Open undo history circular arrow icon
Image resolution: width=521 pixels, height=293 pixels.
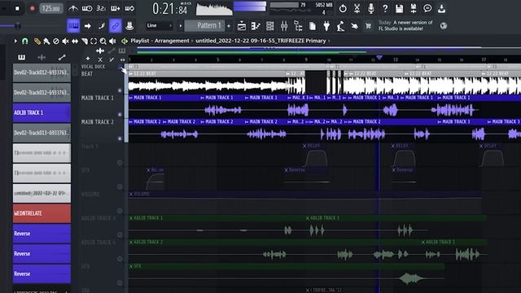point(343,8)
